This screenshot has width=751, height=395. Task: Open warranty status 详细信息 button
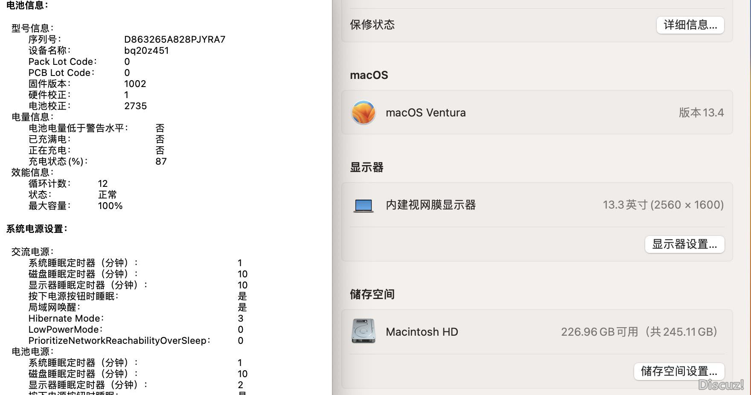pos(690,25)
